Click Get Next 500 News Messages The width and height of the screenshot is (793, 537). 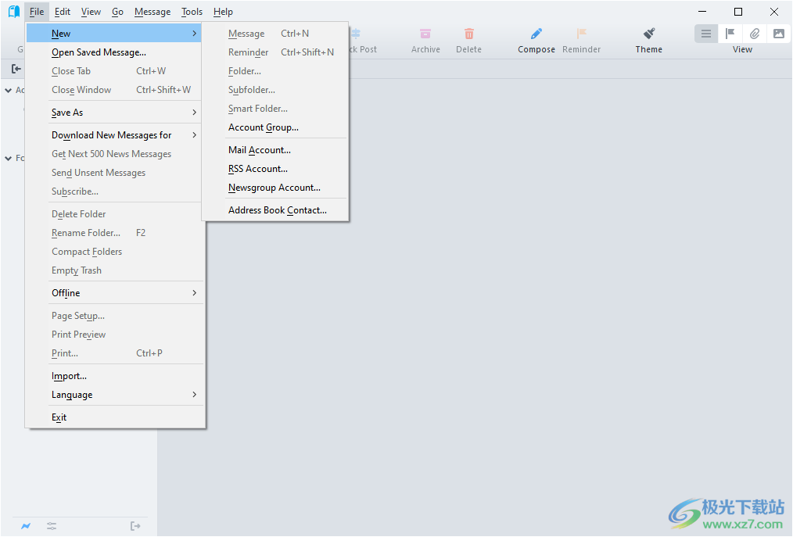point(115,154)
